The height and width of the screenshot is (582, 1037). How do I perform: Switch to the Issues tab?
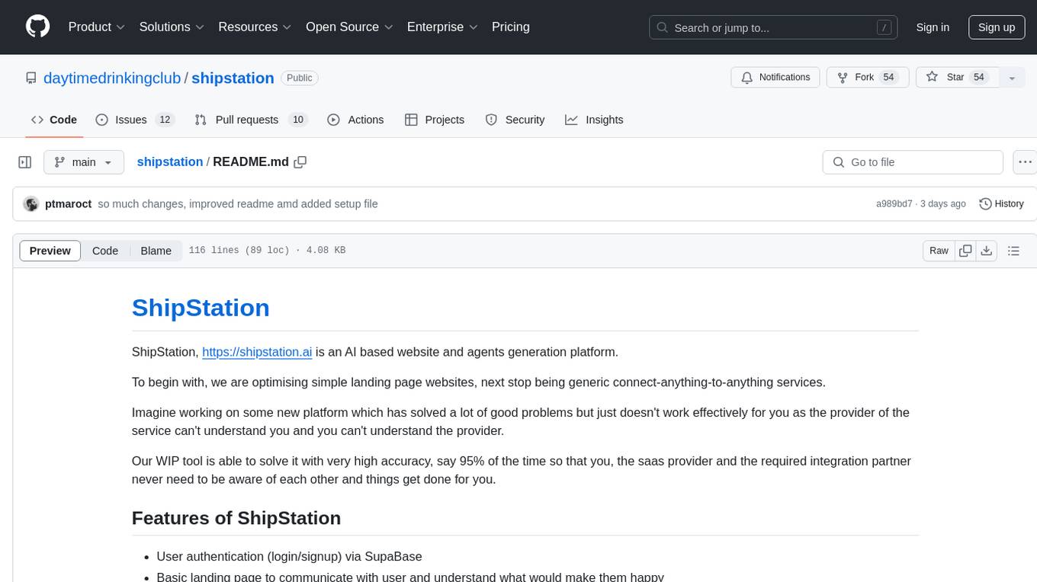tap(135, 120)
